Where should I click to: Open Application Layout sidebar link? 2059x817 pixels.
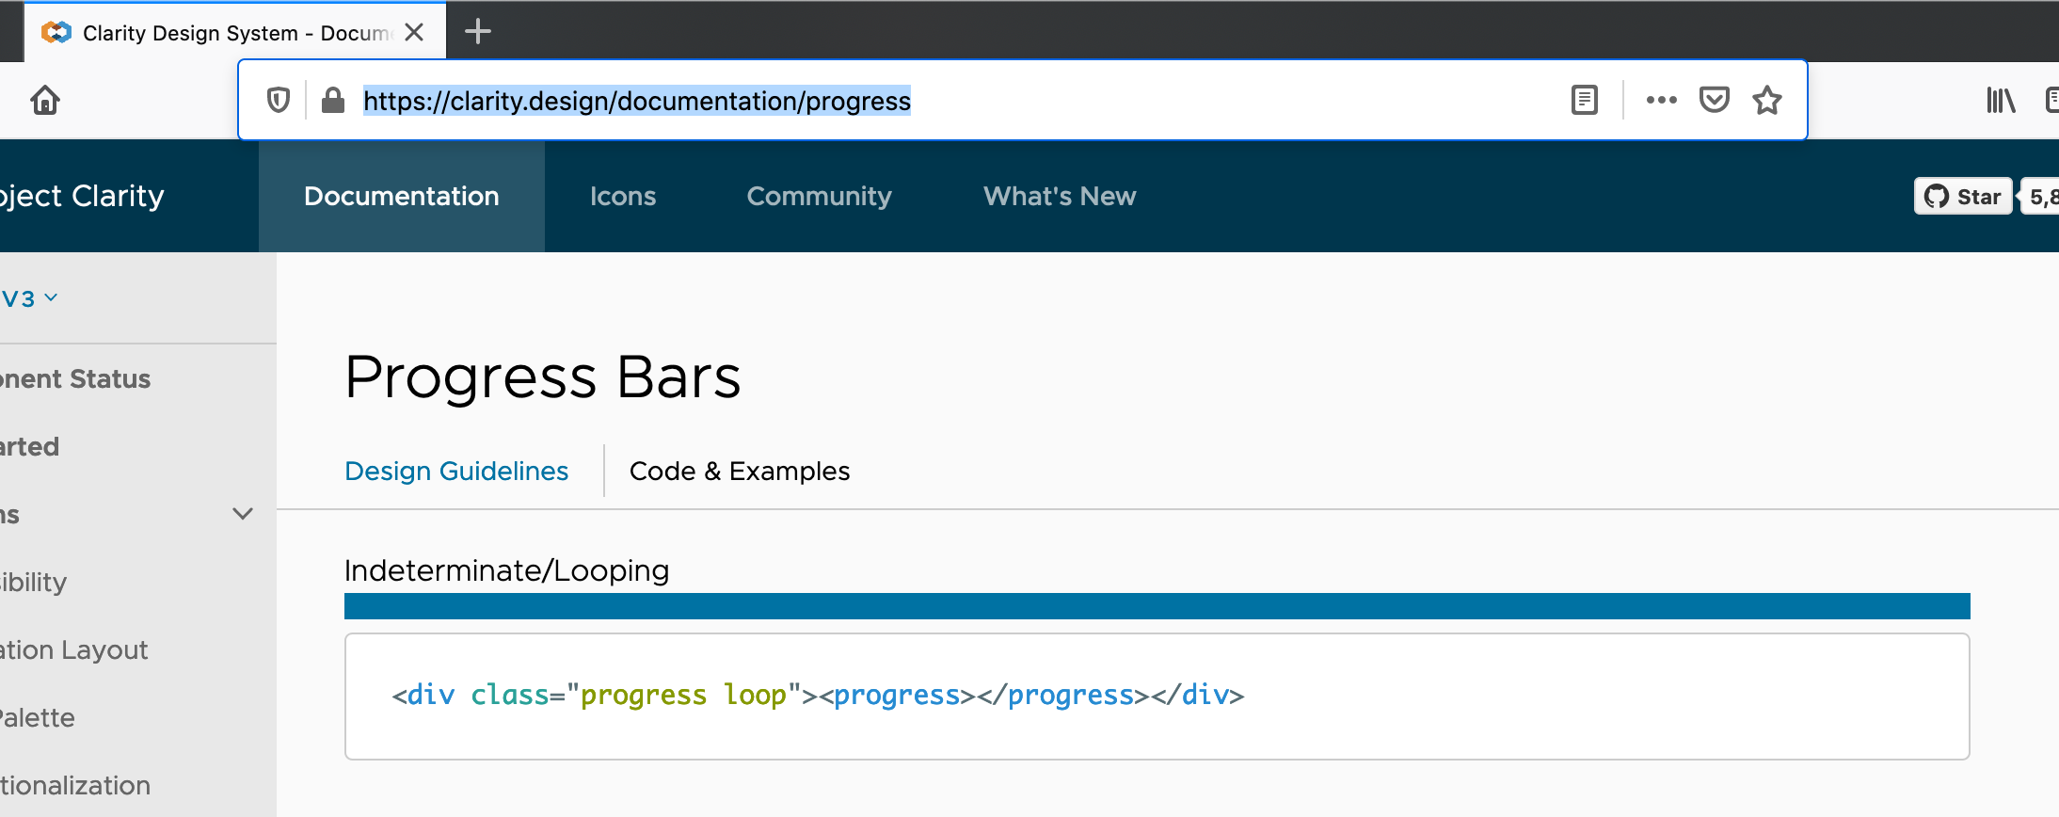[74, 649]
